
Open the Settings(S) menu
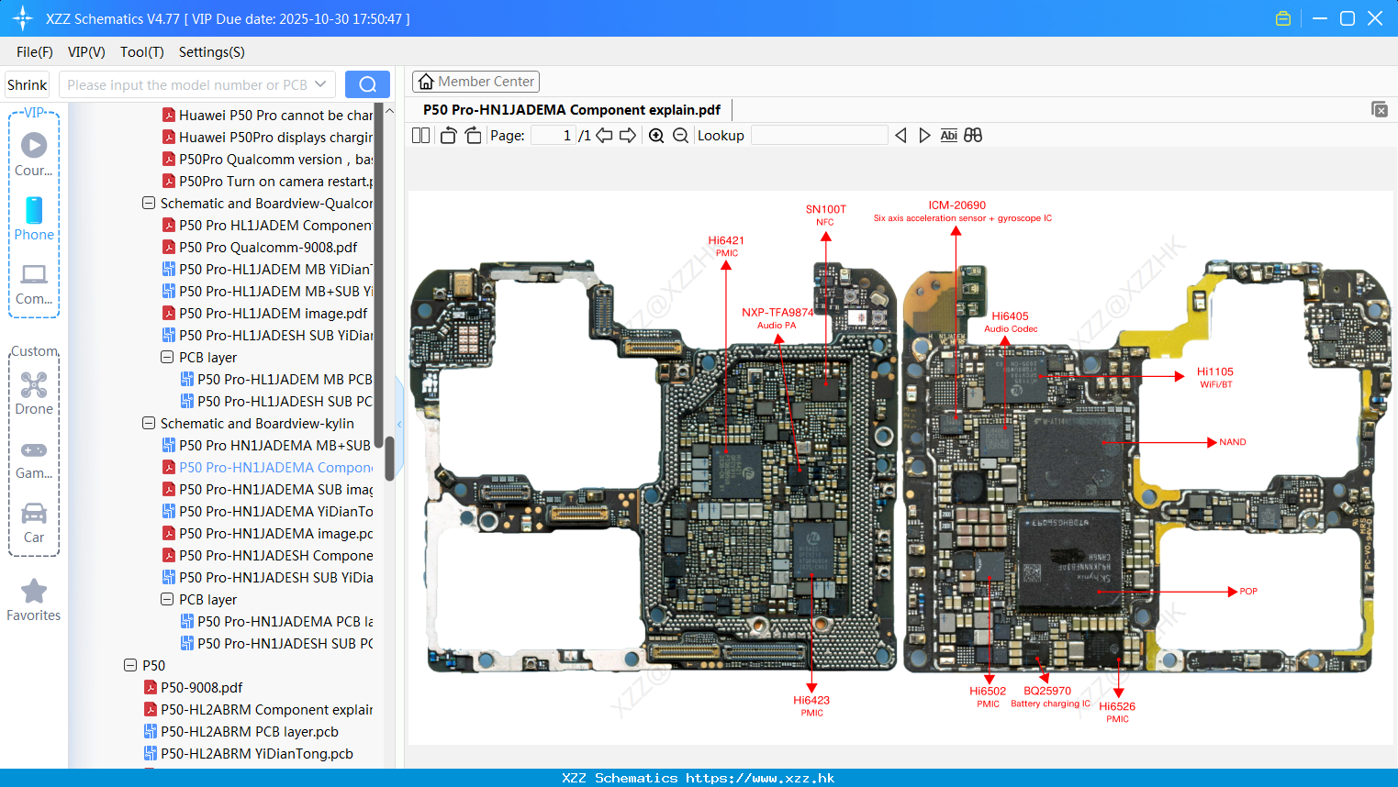pos(212,52)
